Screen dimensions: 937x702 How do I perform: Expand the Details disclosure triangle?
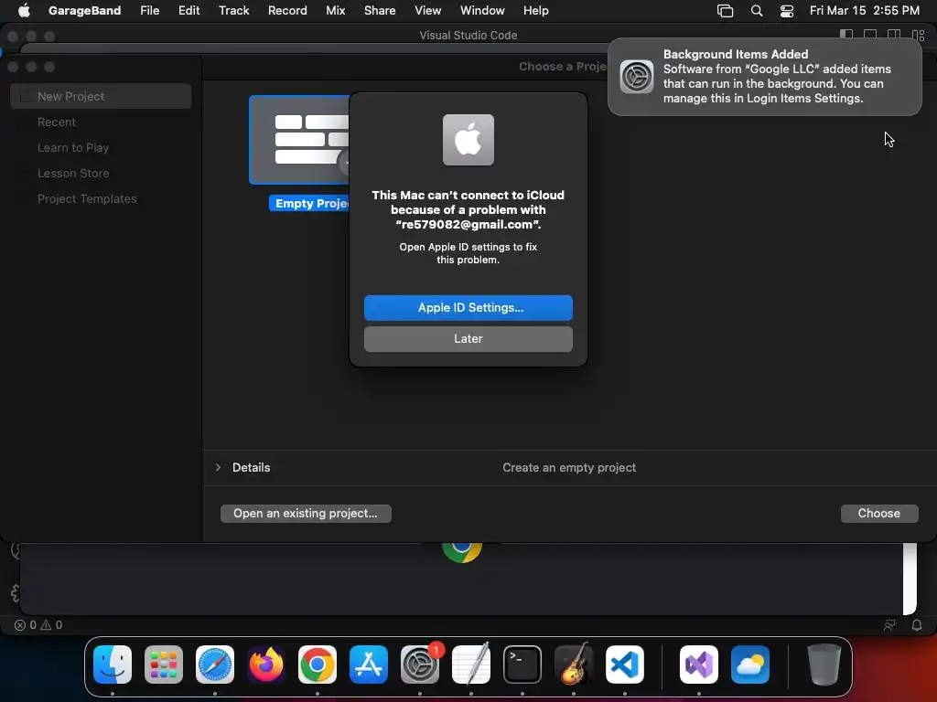(218, 467)
